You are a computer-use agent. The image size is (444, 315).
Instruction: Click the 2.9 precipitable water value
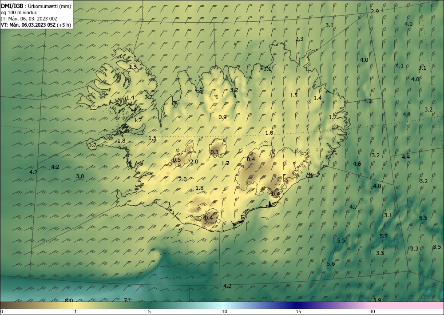click(x=375, y=12)
